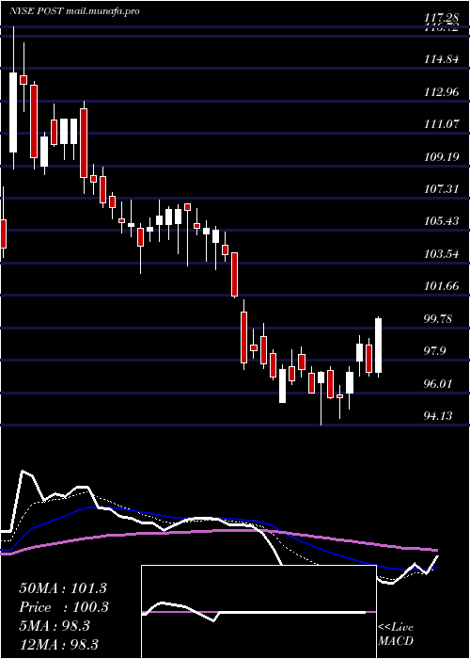
Task: Click the Price : 100.3 readout
Action: (x=64, y=607)
